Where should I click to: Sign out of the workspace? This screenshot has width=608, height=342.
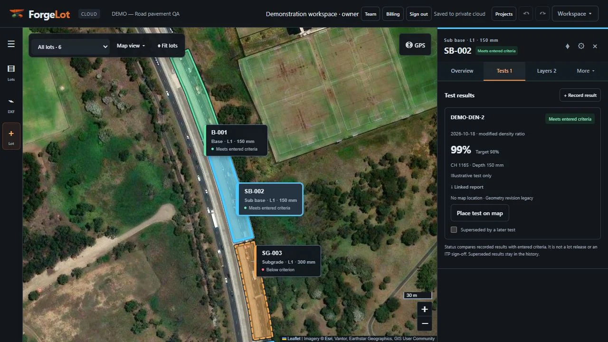[418, 14]
